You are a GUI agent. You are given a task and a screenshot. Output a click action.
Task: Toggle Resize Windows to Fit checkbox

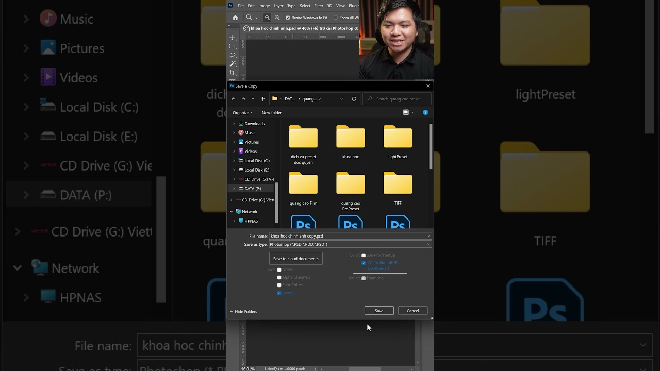[288, 18]
